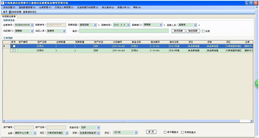Click 查看虚拟货区 in the toolbar
Viewport: 259px width, 138px height.
point(30,12)
